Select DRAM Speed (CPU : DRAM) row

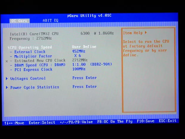[x=40, y=65]
